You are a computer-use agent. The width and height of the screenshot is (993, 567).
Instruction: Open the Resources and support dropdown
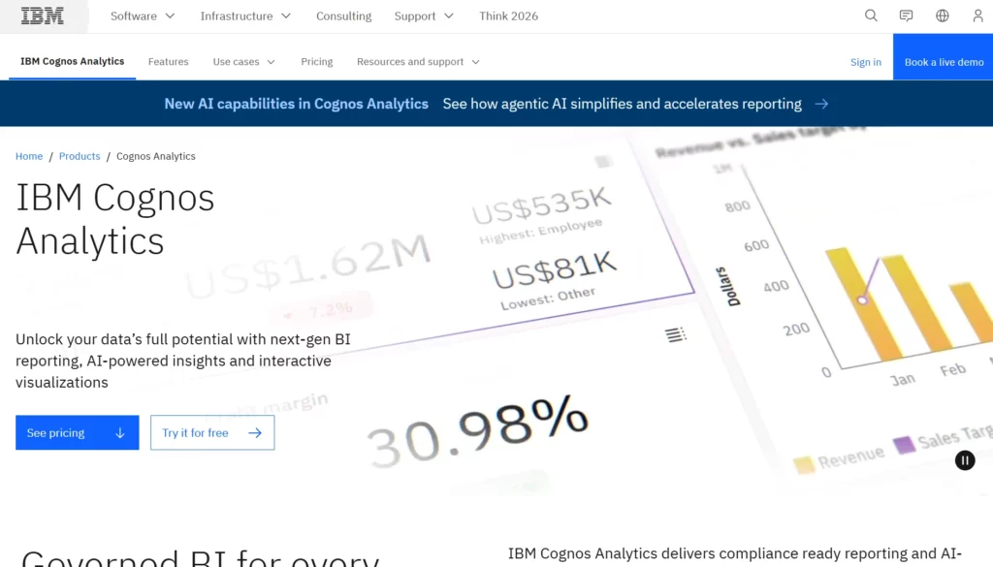(x=417, y=61)
